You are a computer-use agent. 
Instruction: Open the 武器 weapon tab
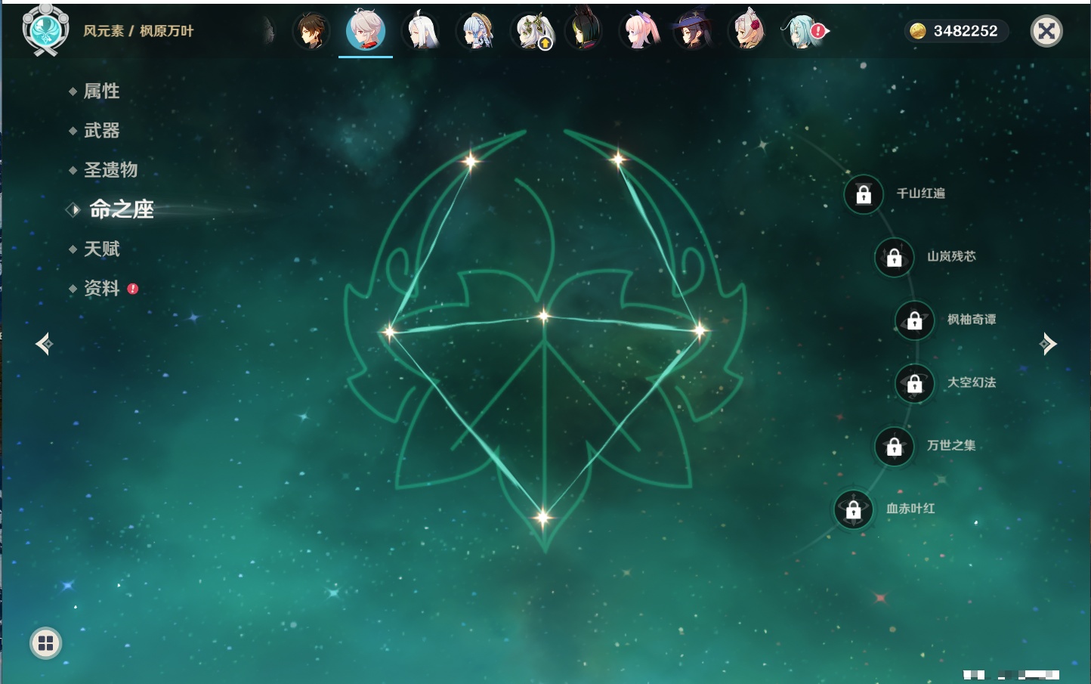[101, 131]
